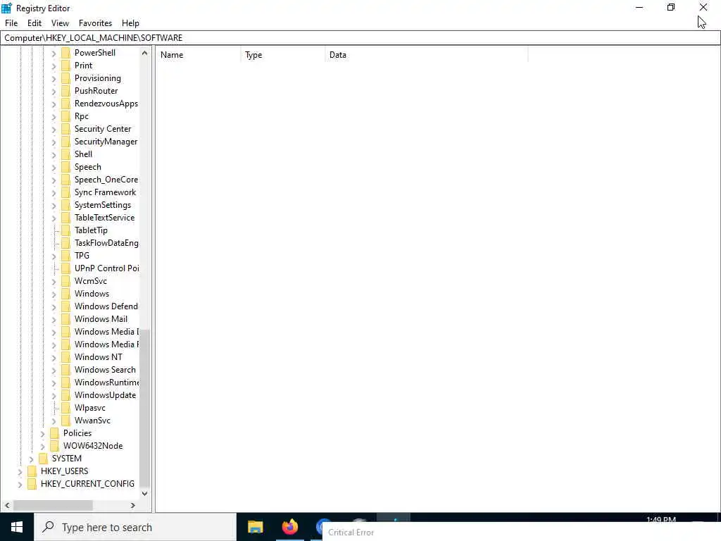Select the WOW6432Node folder icon
This screenshot has height=541, width=721.
[55, 445]
